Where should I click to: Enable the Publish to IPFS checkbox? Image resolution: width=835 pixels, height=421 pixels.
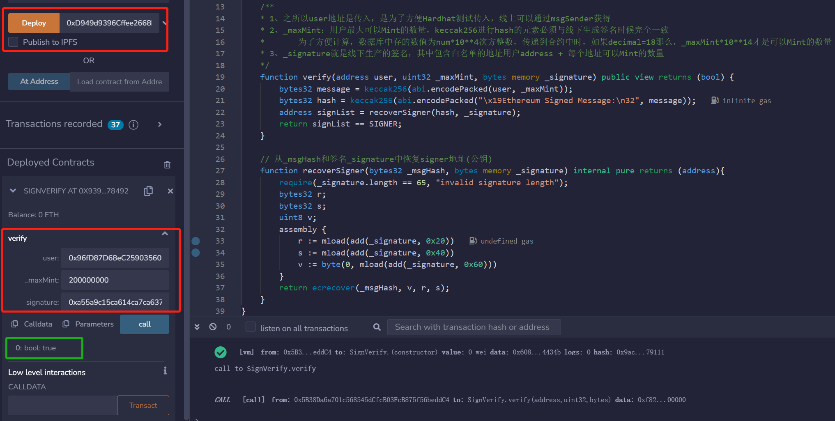click(14, 42)
